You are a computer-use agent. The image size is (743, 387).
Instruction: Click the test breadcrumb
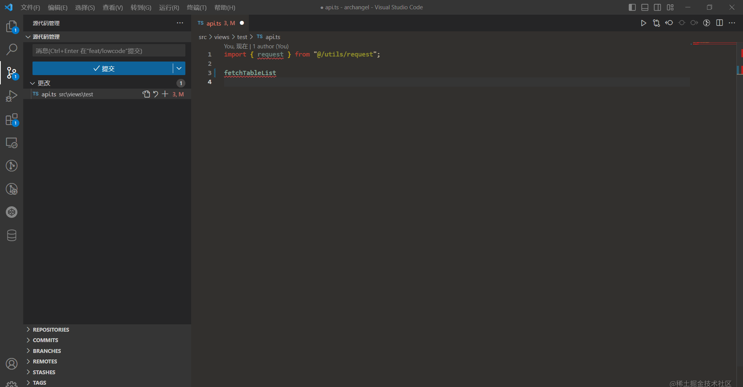click(x=242, y=37)
